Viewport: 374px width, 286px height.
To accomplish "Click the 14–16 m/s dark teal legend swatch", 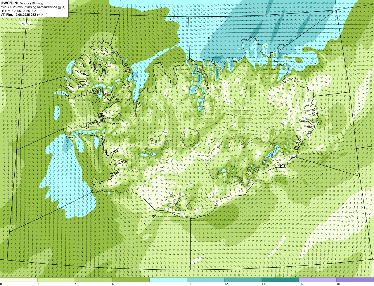I will point(280,280).
